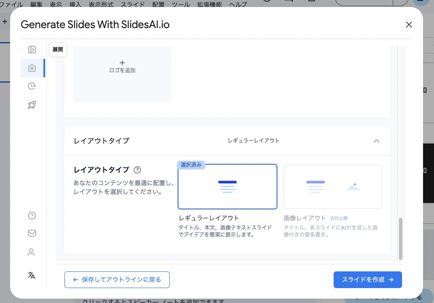The height and width of the screenshot is (303, 434).
Task: Open the home icon in sidebar
Action: tap(32, 68)
